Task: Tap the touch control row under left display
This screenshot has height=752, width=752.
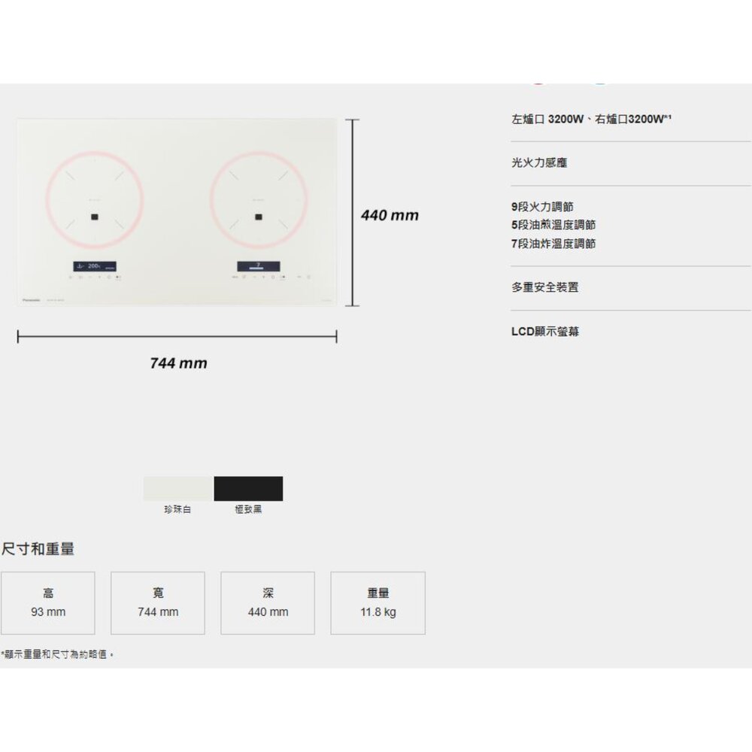Action: (x=94, y=277)
